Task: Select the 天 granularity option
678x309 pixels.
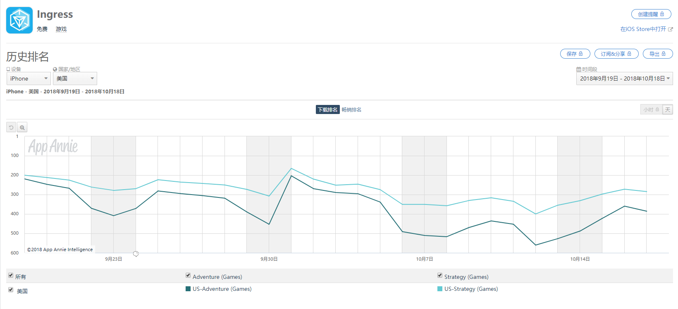Action: coord(668,109)
